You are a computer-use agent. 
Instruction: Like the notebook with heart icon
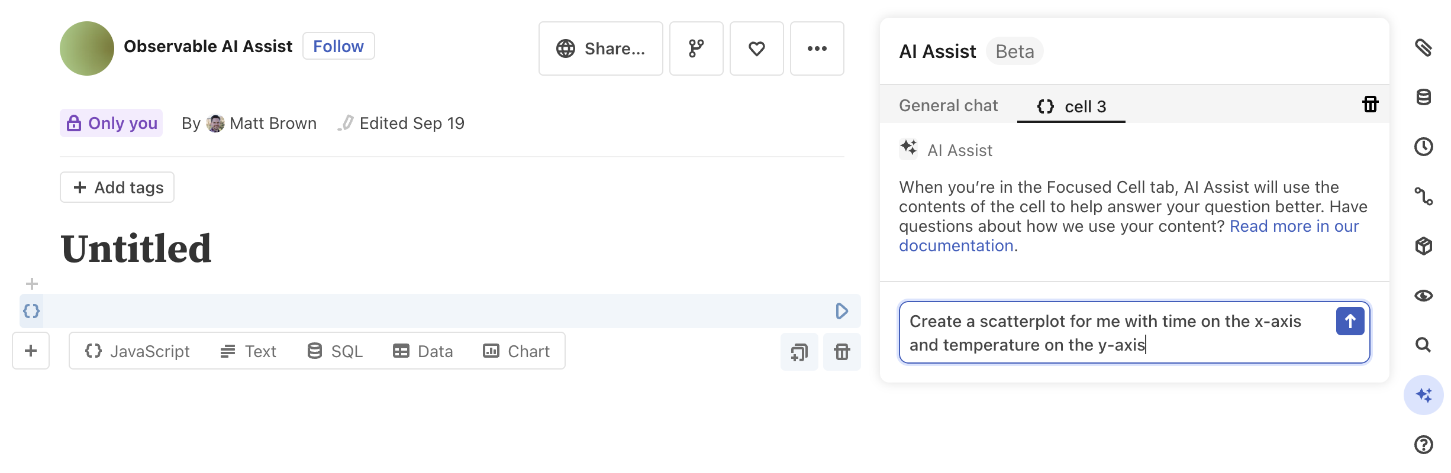coord(756,48)
